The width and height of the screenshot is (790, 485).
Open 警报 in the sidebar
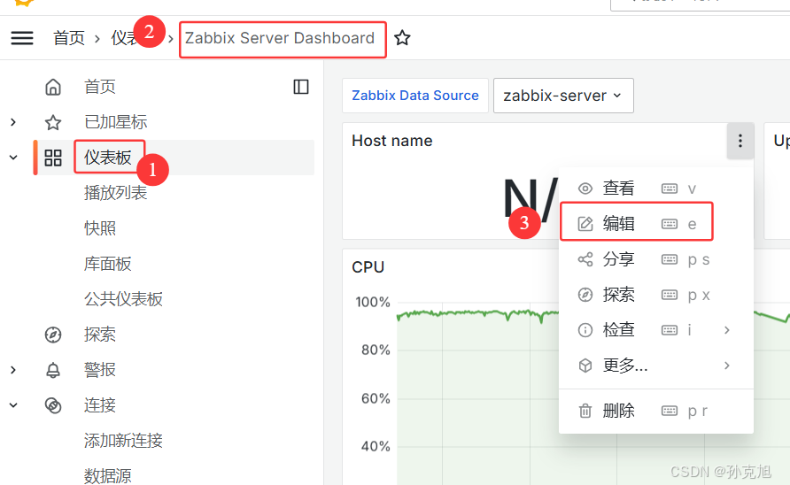tap(100, 370)
